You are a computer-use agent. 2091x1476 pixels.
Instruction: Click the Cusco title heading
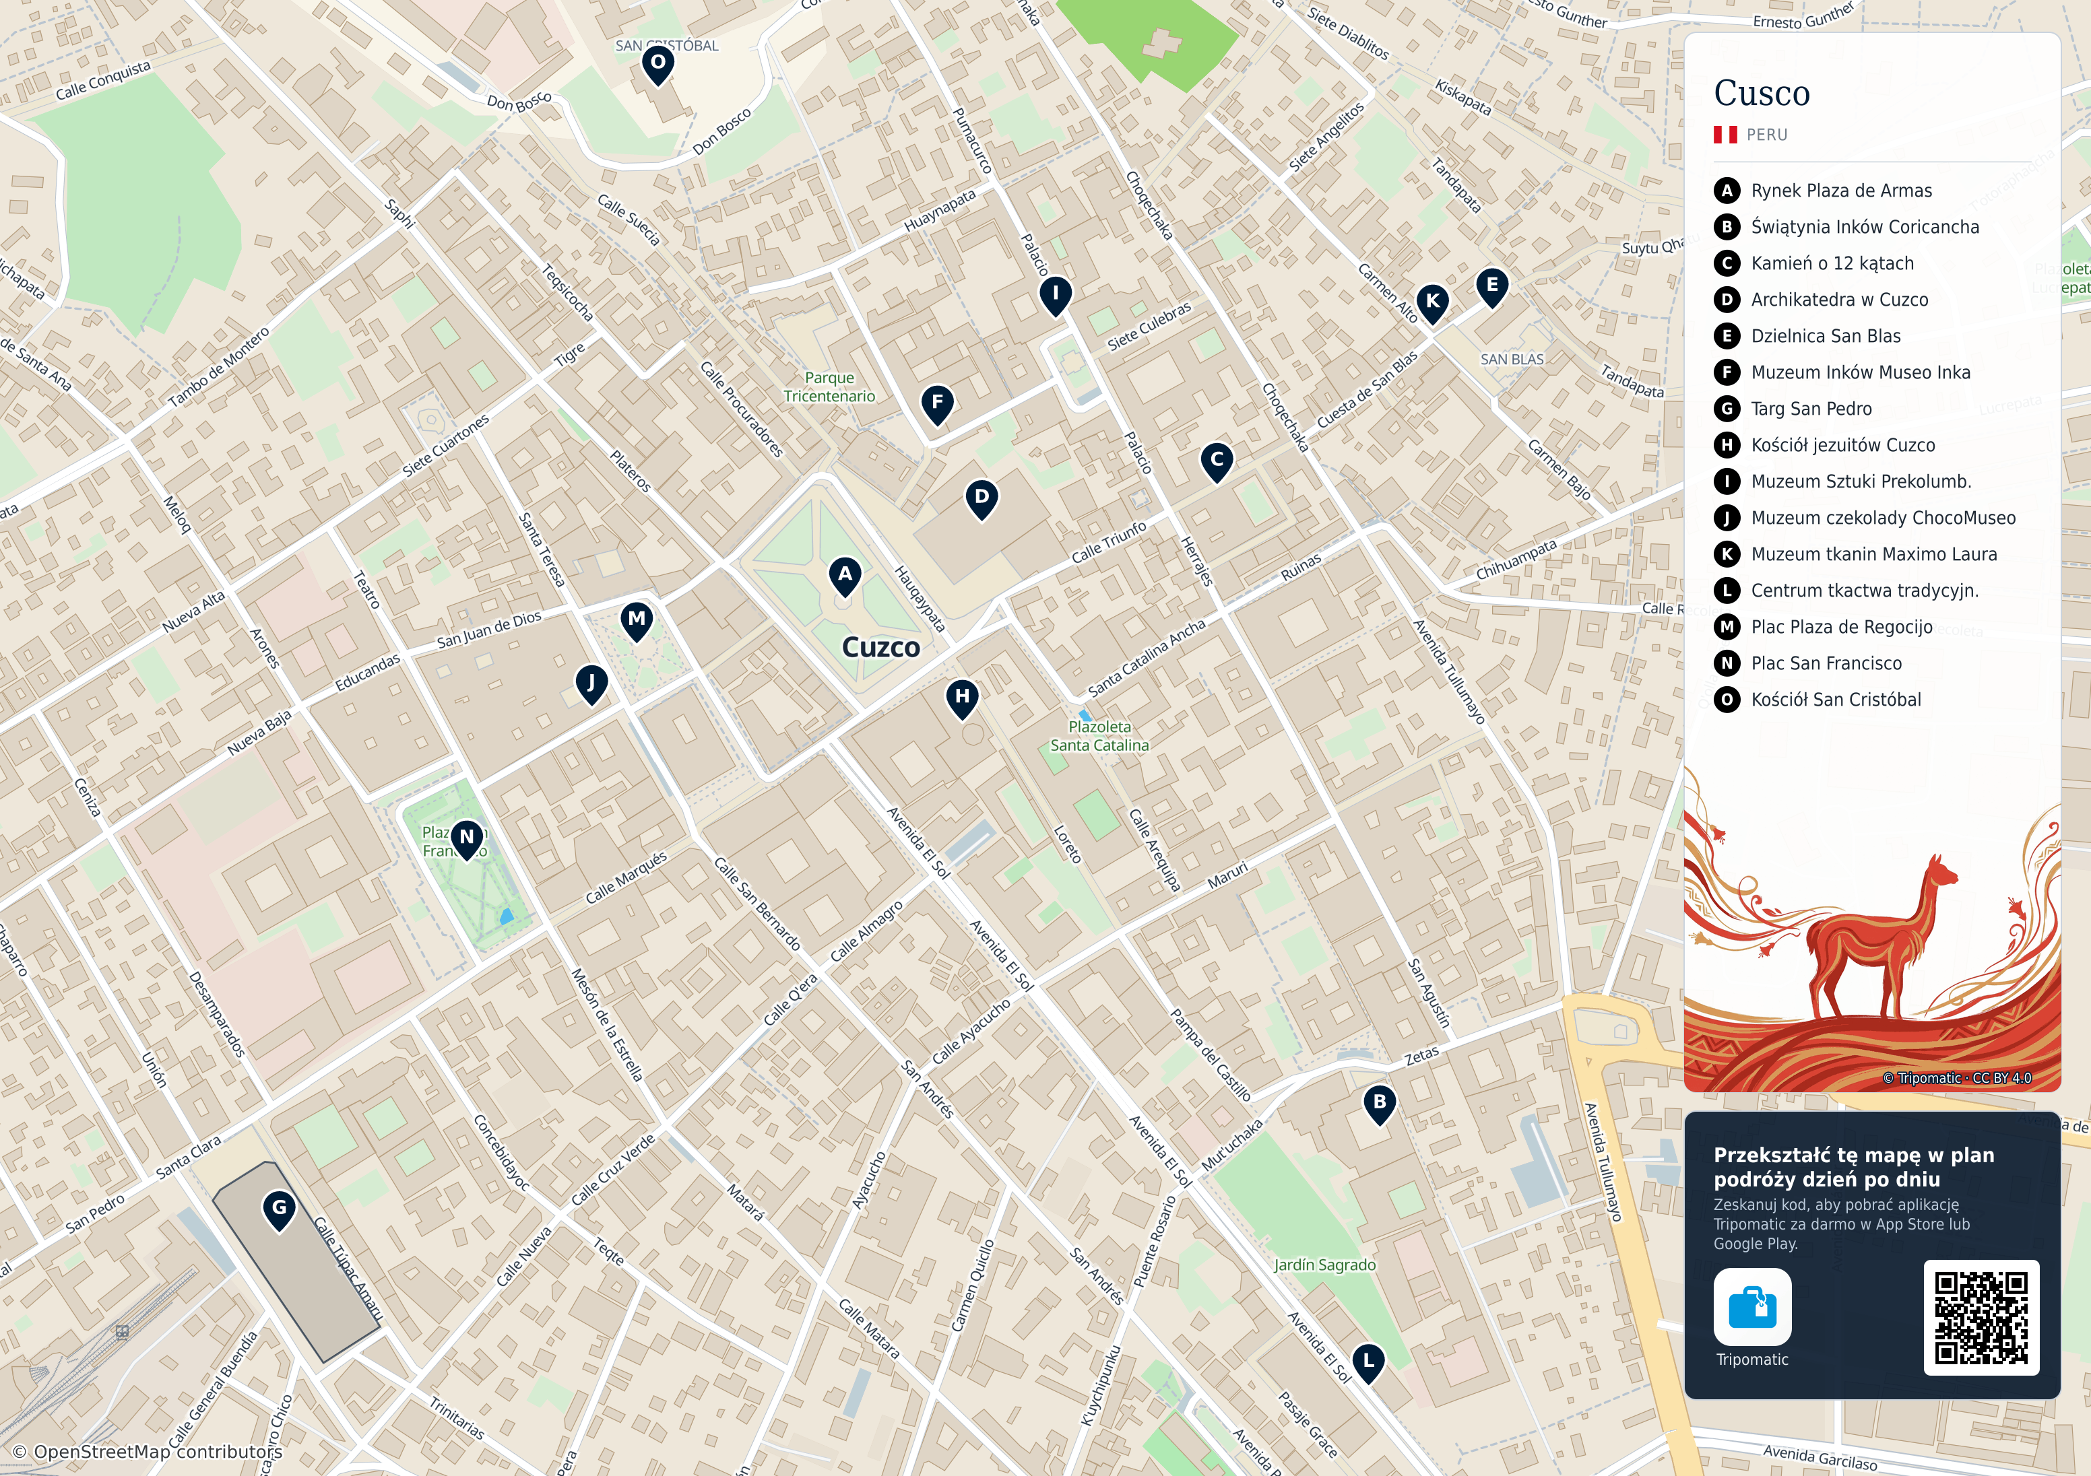coord(1762,93)
